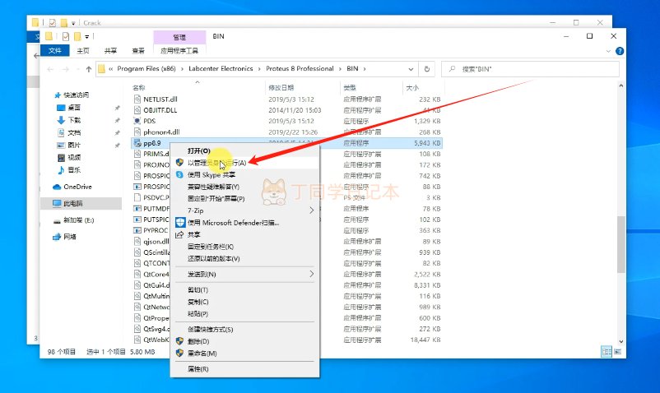Sort by the 名称 column header
This screenshot has height=393, width=660.
(x=139, y=88)
